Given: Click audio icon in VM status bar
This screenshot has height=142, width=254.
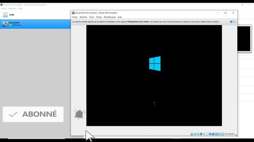Looking at the screenshot, I should 198,134.
